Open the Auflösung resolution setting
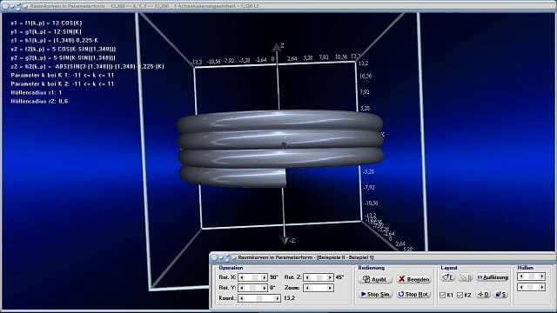The image size is (557, 313). point(493,277)
